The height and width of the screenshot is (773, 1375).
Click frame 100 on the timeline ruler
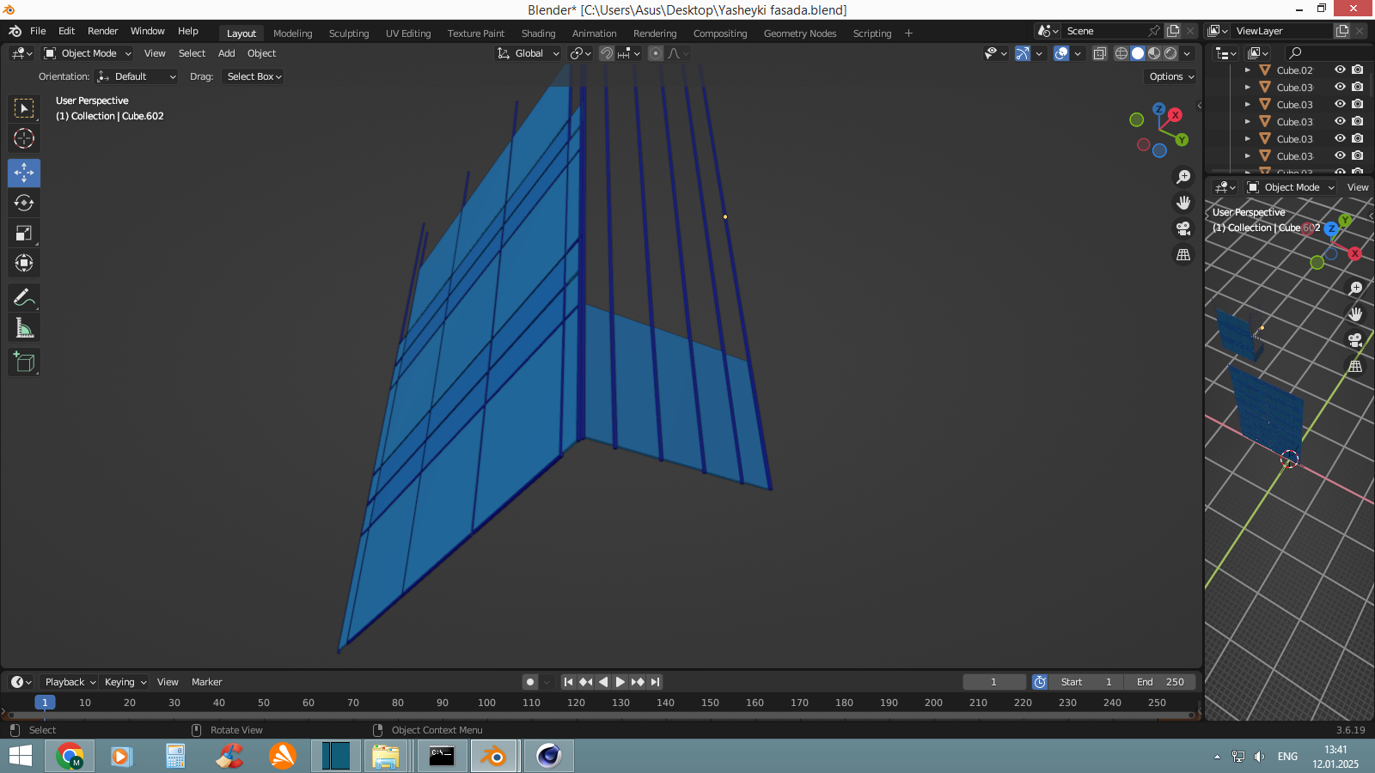coord(486,703)
